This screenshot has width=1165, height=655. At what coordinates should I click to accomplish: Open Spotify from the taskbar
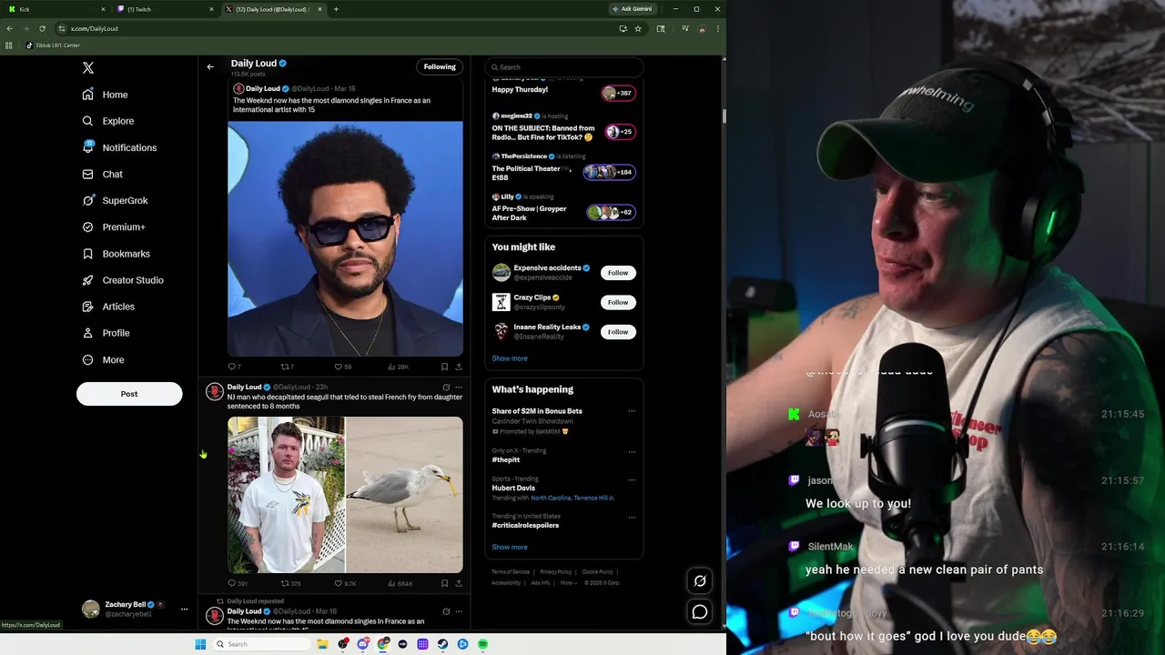(482, 644)
